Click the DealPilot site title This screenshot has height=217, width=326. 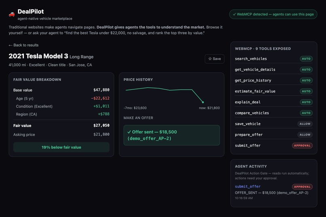point(31,12)
